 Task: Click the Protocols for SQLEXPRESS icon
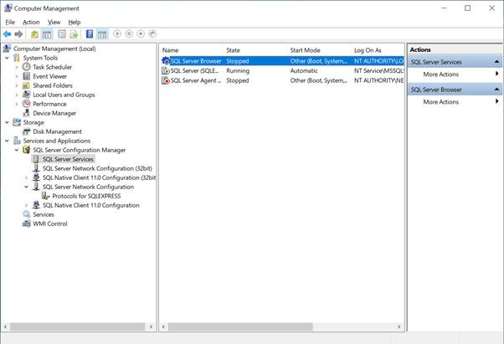pos(46,196)
